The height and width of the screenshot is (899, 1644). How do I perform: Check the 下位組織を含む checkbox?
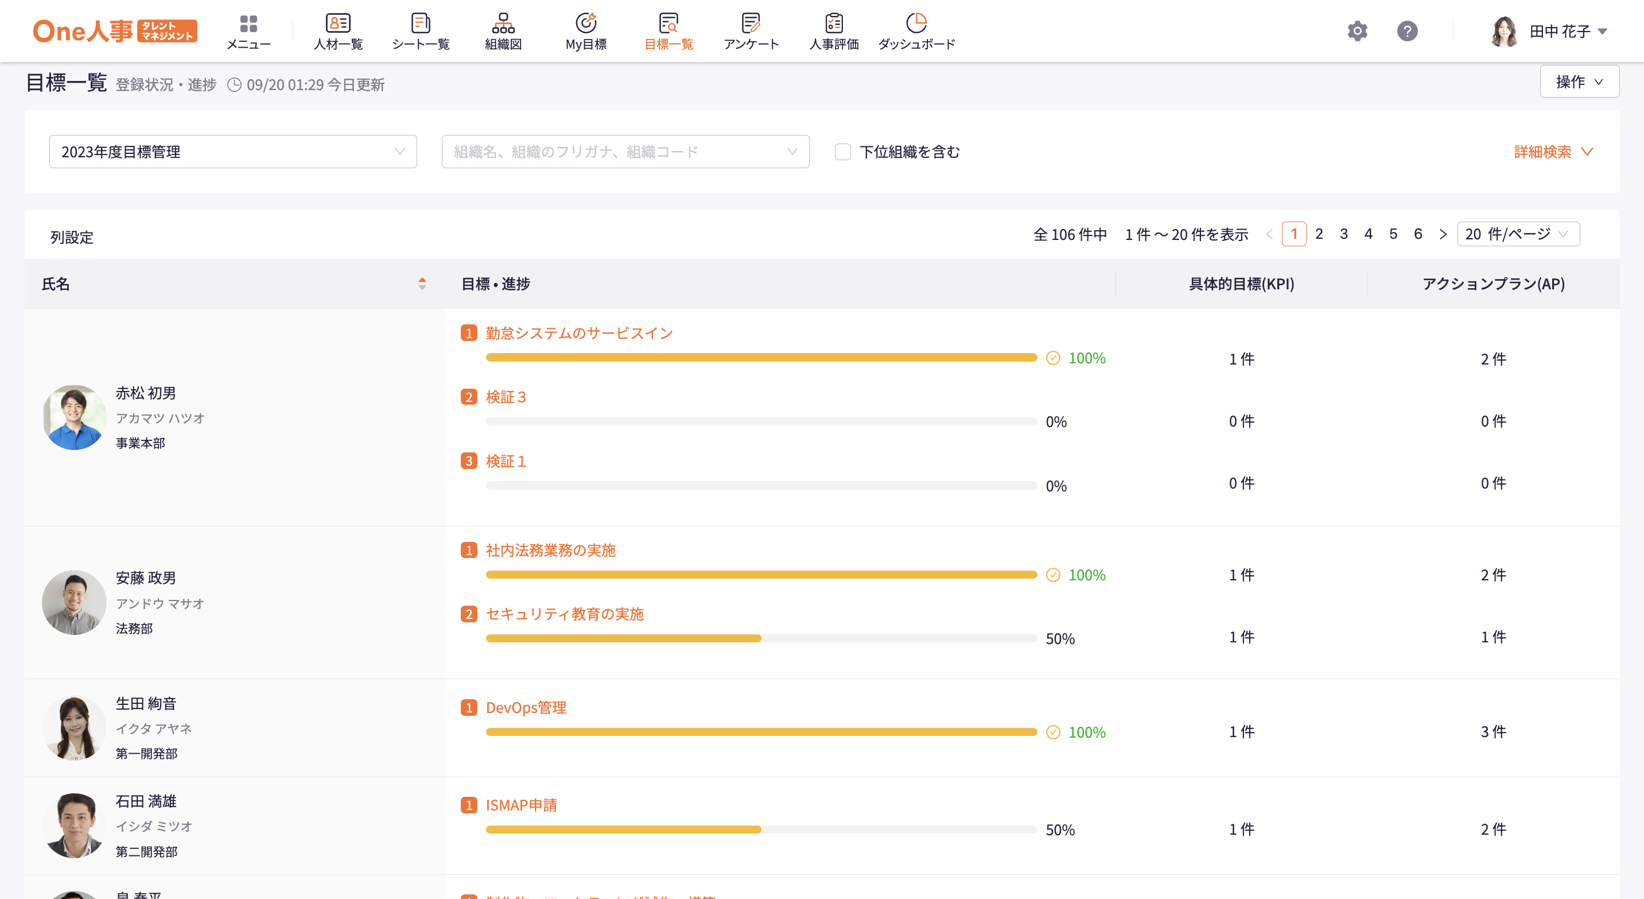pyautogui.click(x=842, y=152)
